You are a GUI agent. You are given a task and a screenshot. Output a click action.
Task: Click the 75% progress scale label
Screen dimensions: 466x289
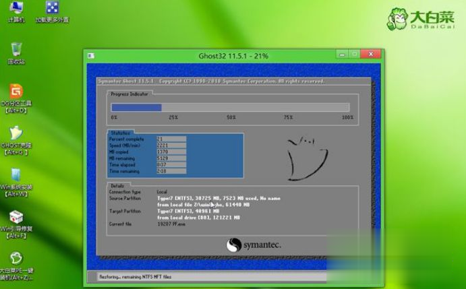[288, 117]
